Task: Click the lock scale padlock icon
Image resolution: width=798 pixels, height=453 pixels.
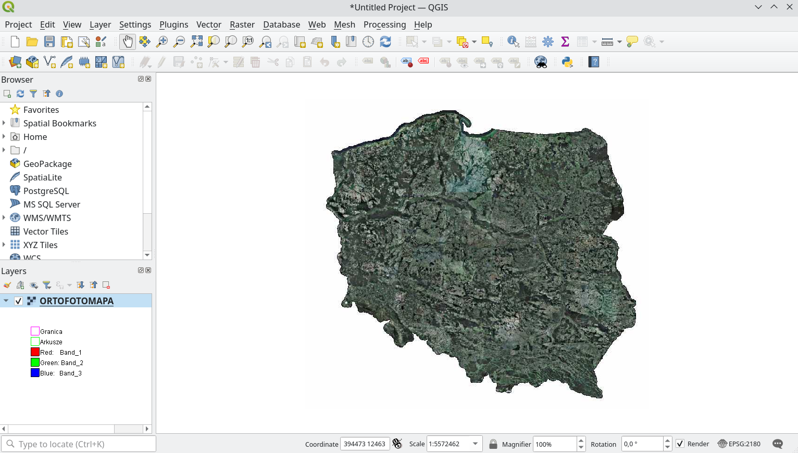Action: tap(493, 444)
